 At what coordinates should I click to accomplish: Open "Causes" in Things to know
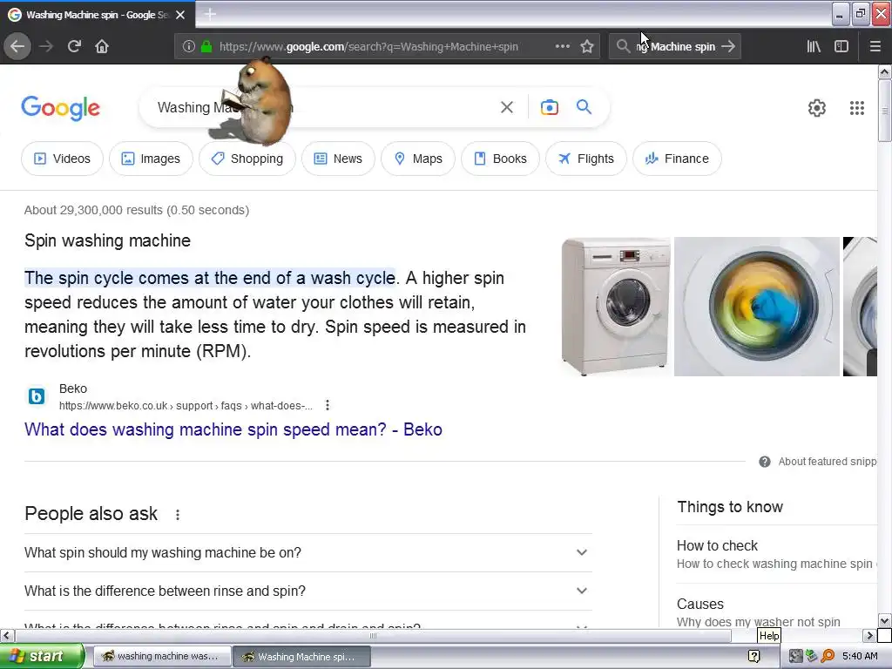[700, 605]
